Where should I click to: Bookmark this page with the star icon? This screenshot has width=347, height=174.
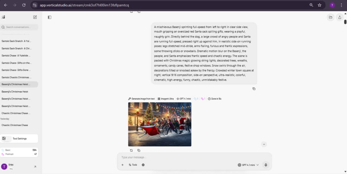[x=320, y=5]
